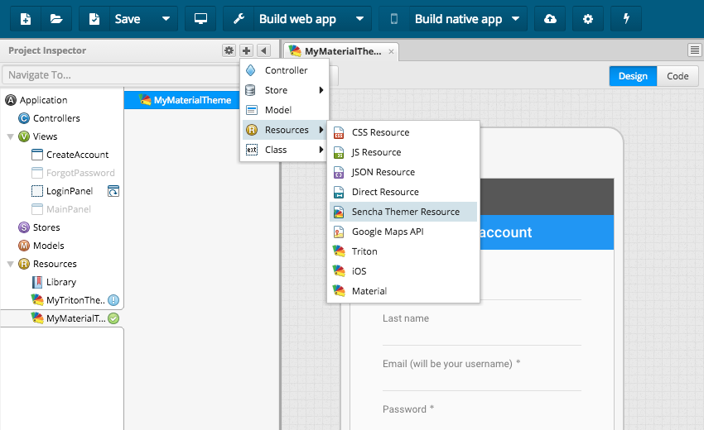Expand Build native app dropdown arrow
This screenshot has height=430, width=704.
[515, 19]
